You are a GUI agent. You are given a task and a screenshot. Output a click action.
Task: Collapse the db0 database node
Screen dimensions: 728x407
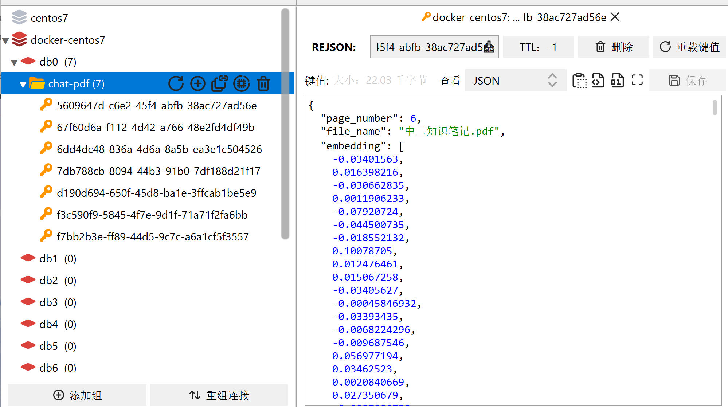pyautogui.click(x=14, y=62)
